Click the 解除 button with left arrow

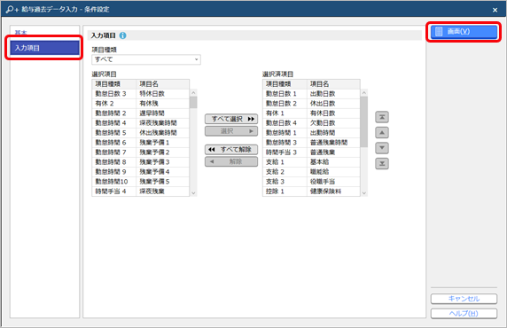coord(231,161)
